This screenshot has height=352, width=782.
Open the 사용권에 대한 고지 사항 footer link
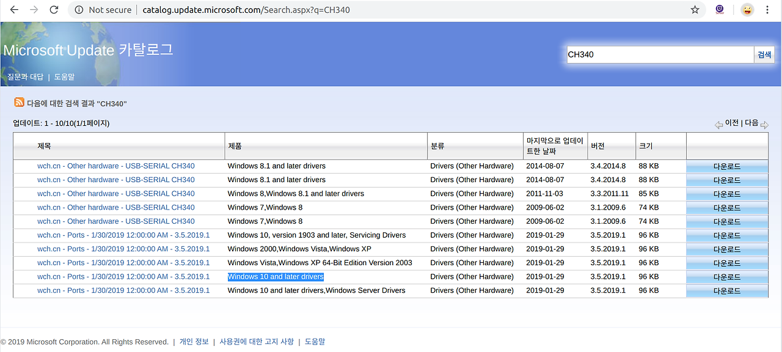coord(257,342)
